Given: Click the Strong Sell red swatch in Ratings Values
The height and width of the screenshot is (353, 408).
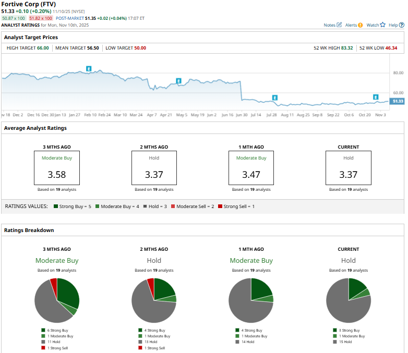Looking at the screenshot, I should pyautogui.click(x=220, y=206).
